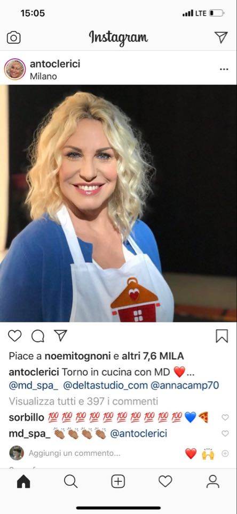
Task: Open the camera icon in header
Action: click(13, 37)
